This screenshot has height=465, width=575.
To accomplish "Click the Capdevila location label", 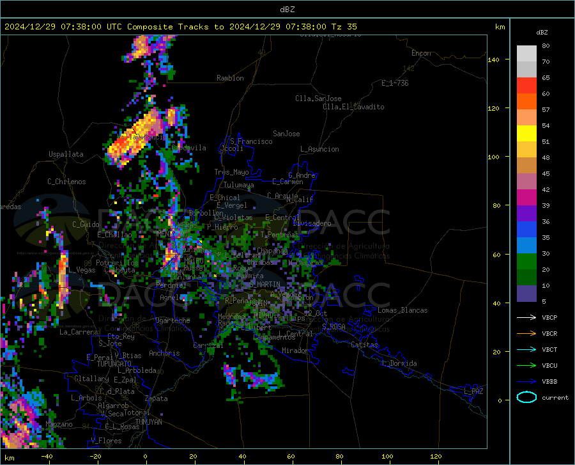I will pos(188,148).
